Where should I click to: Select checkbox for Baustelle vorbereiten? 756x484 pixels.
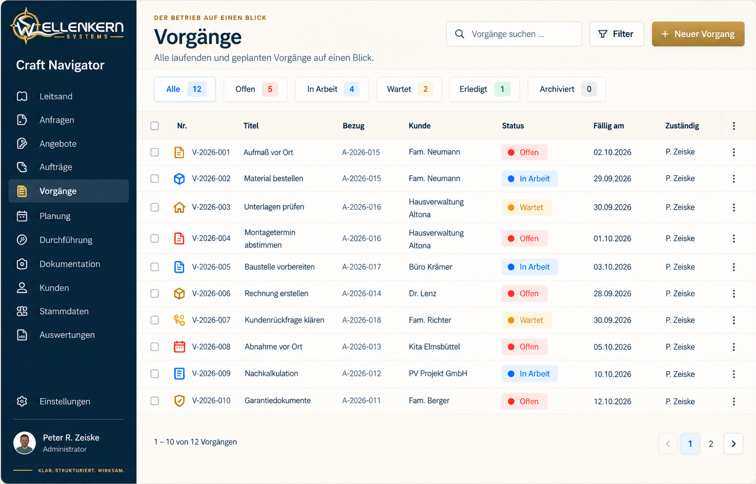point(155,267)
